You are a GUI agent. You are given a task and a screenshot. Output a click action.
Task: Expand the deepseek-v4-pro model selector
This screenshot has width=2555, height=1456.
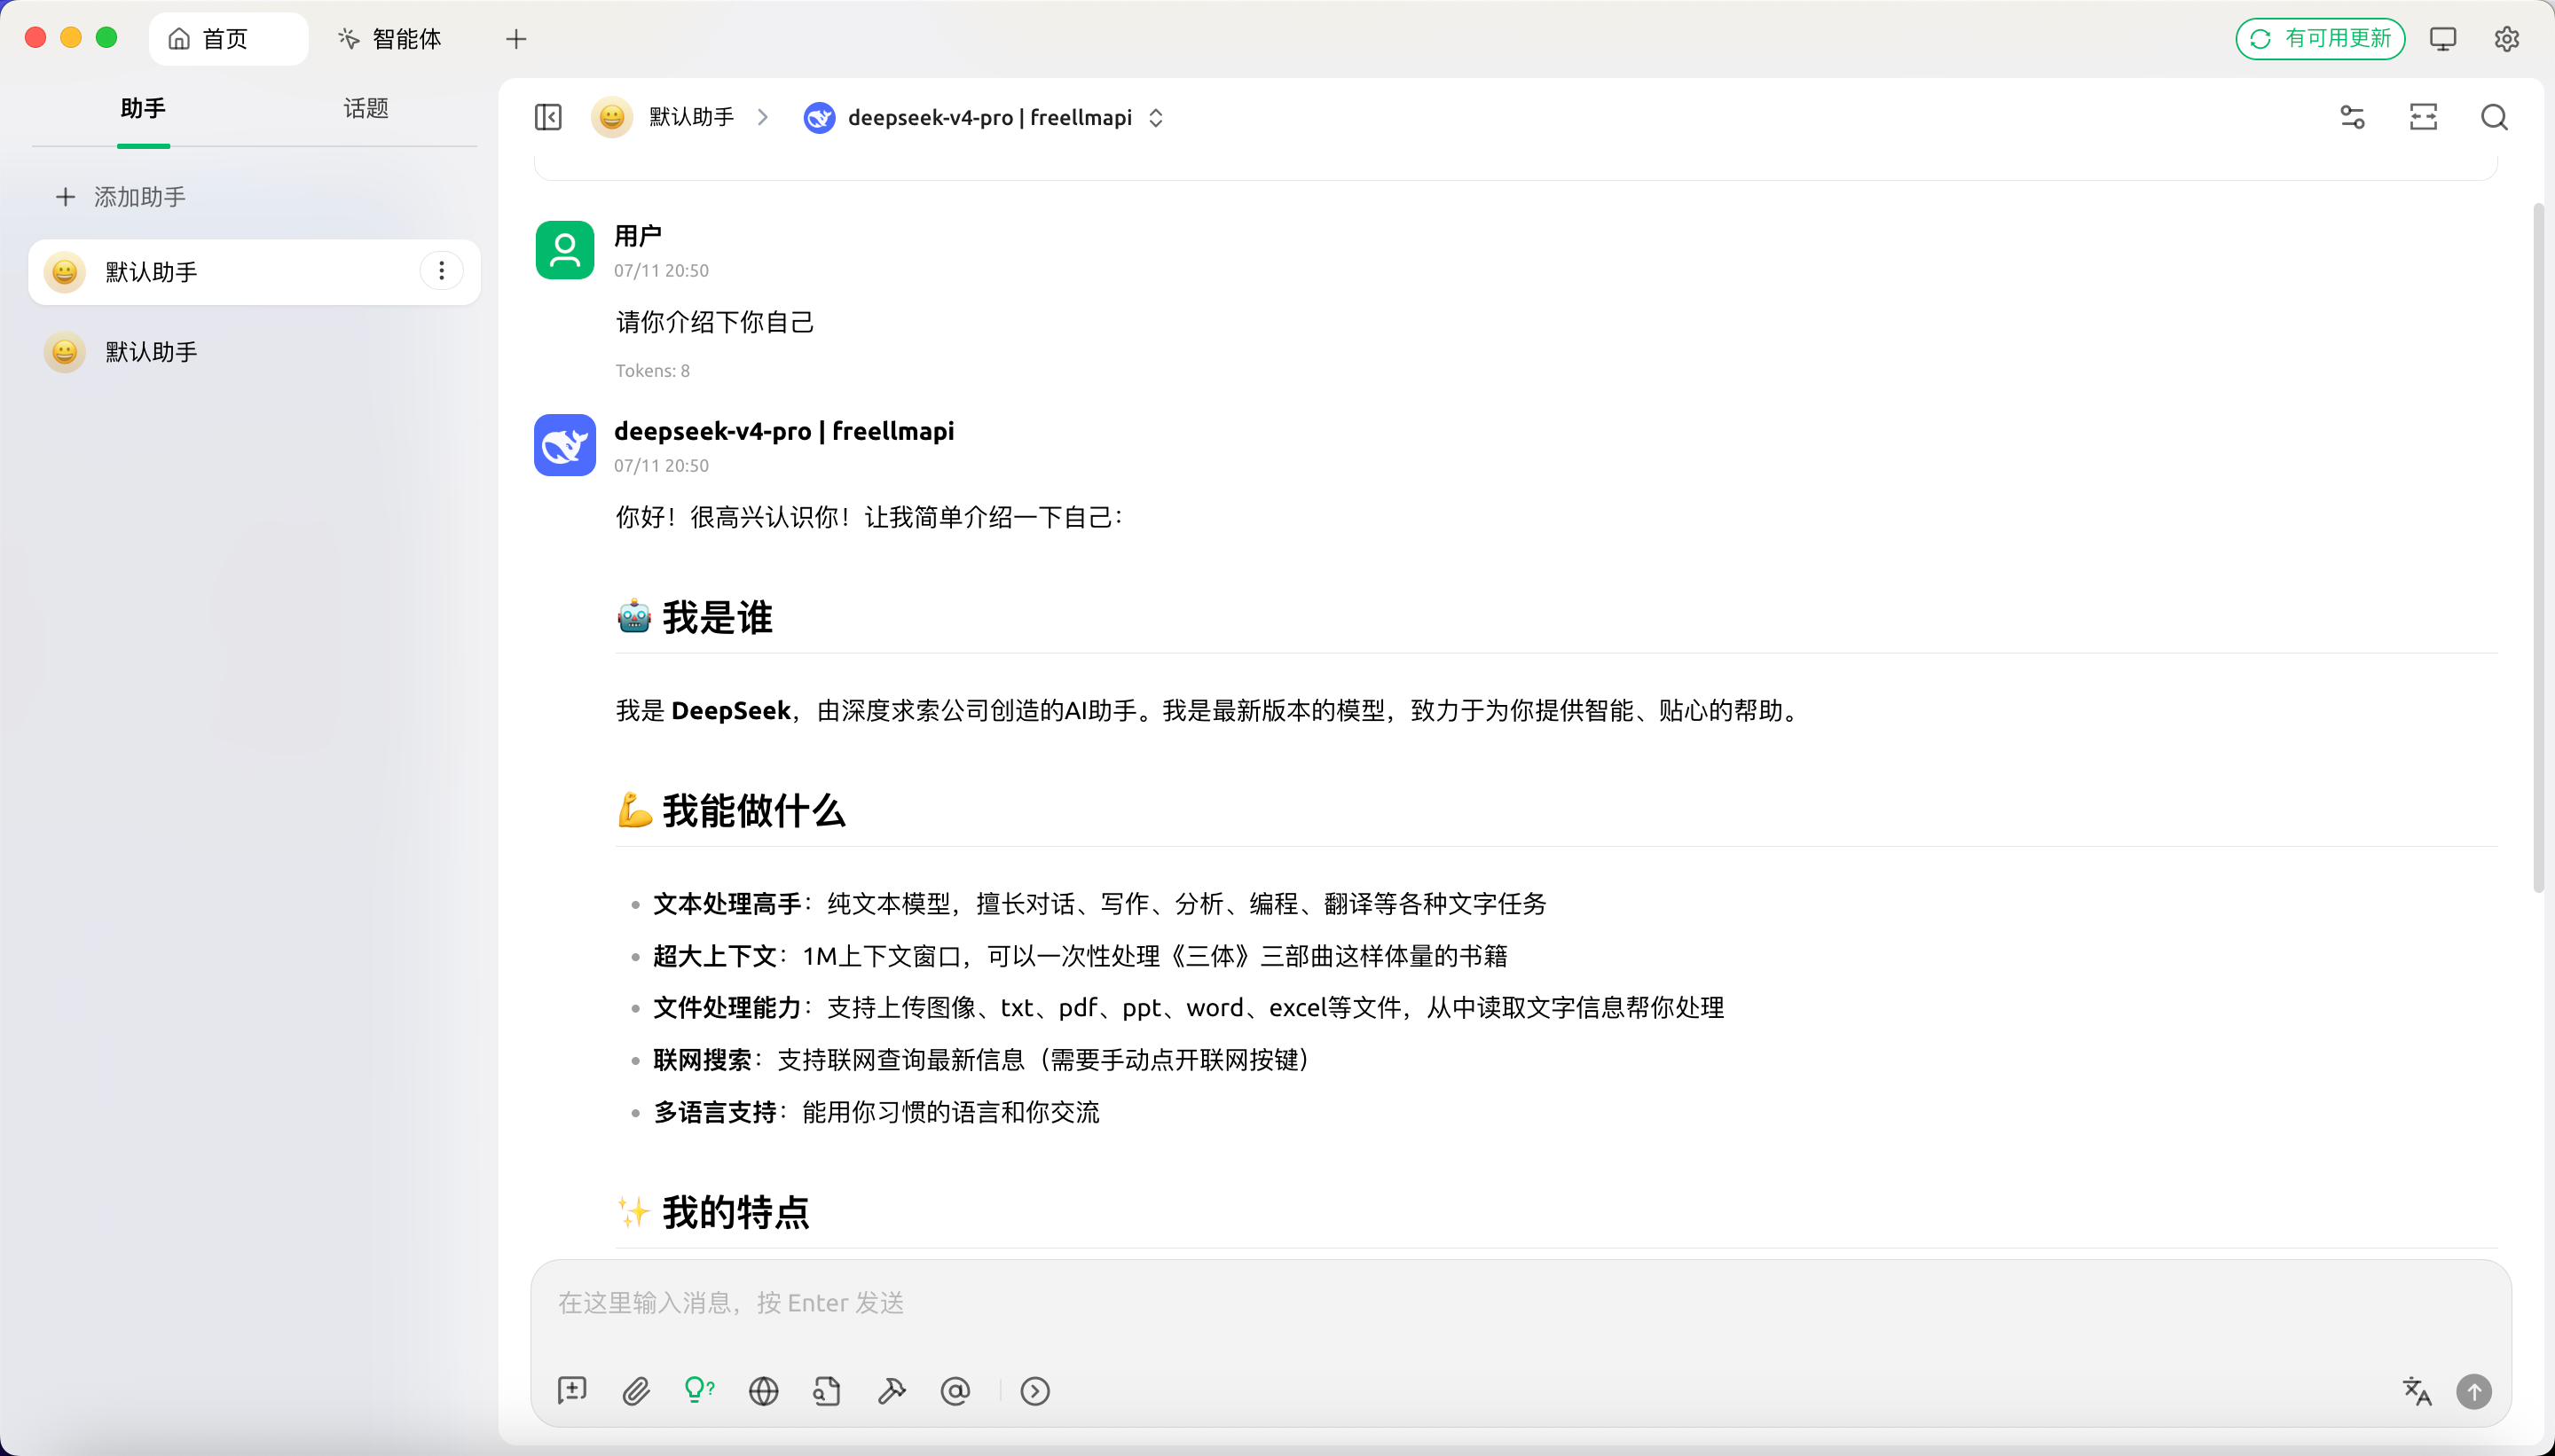pyautogui.click(x=986, y=117)
